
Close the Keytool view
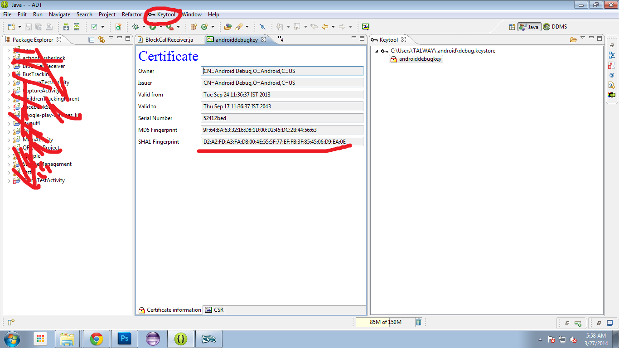click(x=403, y=40)
